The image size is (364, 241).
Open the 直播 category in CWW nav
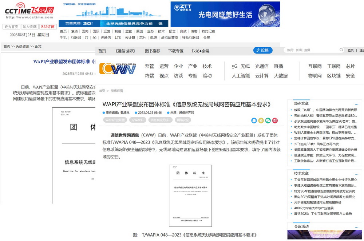pos(278,66)
